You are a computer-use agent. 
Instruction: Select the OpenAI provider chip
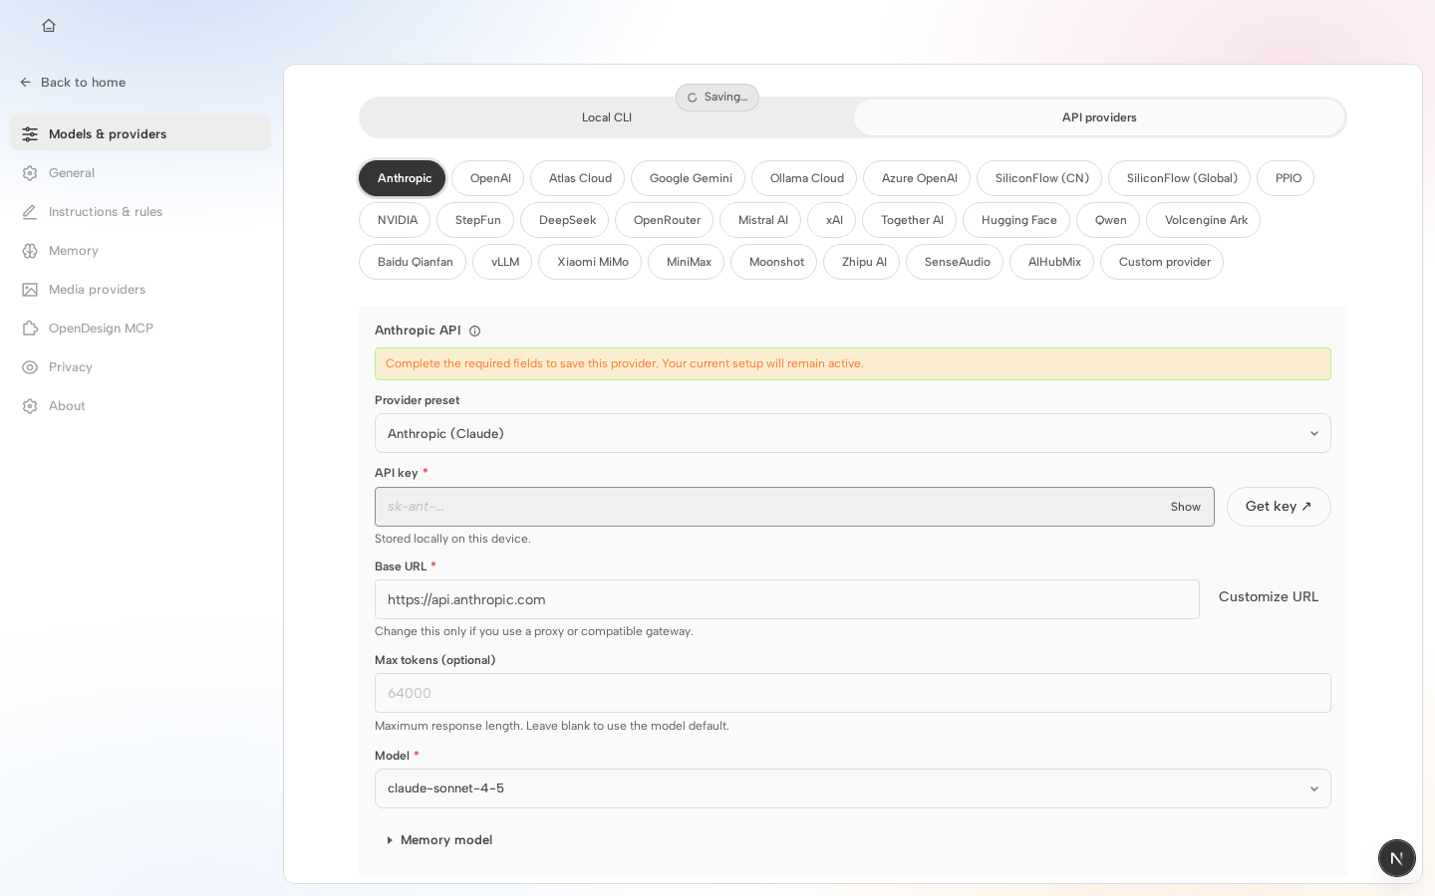(x=488, y=178)
